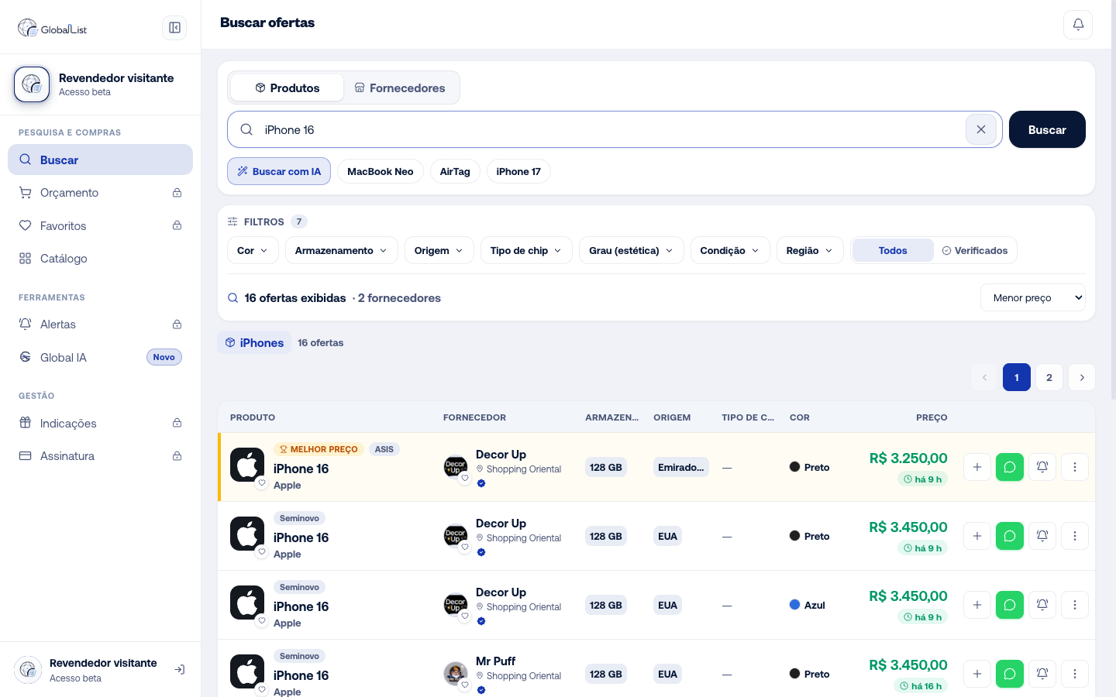Open Revendedor visitante profile card at top

100,84
